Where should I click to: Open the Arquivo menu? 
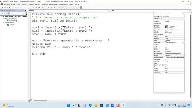7,4
